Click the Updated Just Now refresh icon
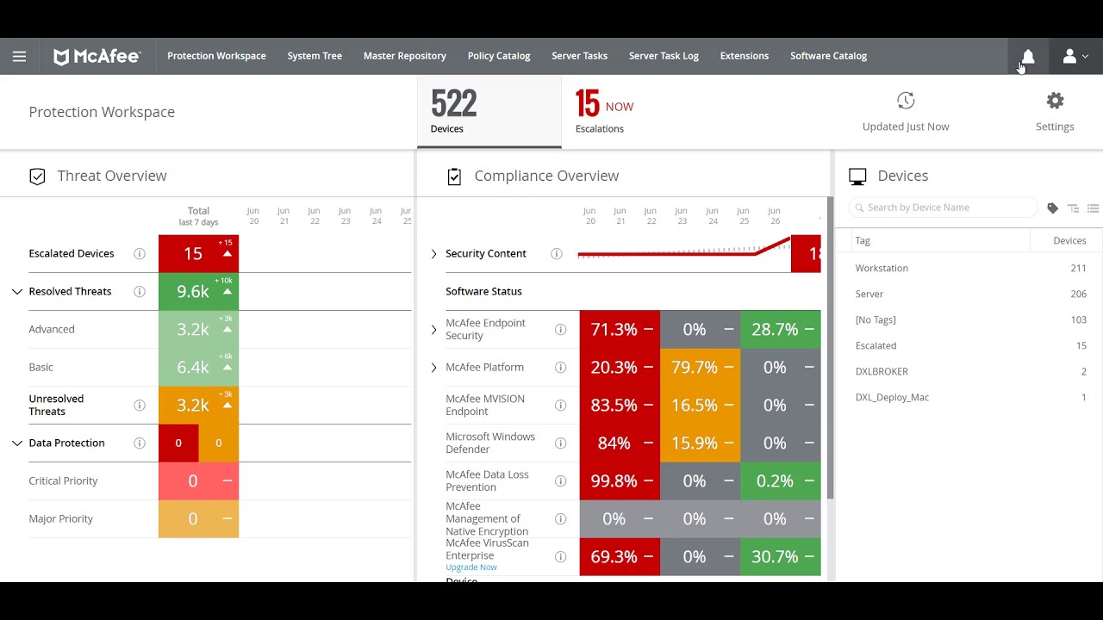 pos(906,101)
